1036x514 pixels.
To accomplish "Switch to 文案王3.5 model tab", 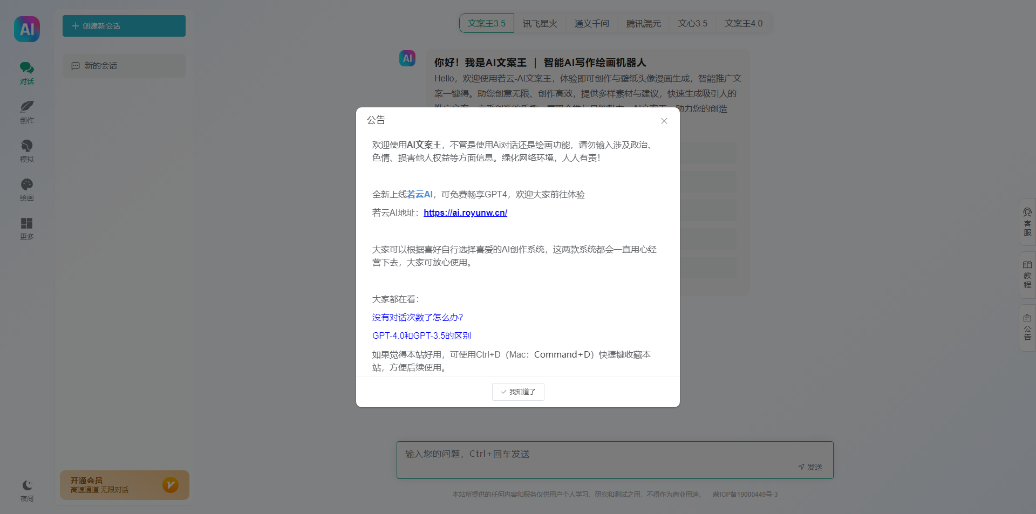I will click(487, 23).
